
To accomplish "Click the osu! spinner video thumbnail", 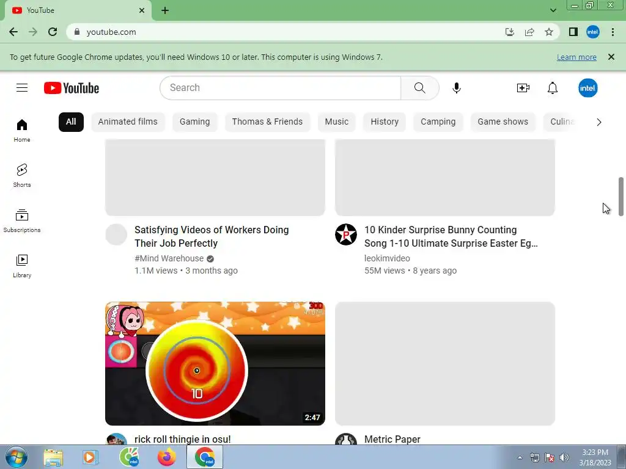I will pos(215,363).
